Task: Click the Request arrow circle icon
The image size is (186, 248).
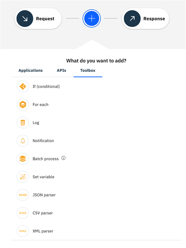Action: (x=25, y=19)
